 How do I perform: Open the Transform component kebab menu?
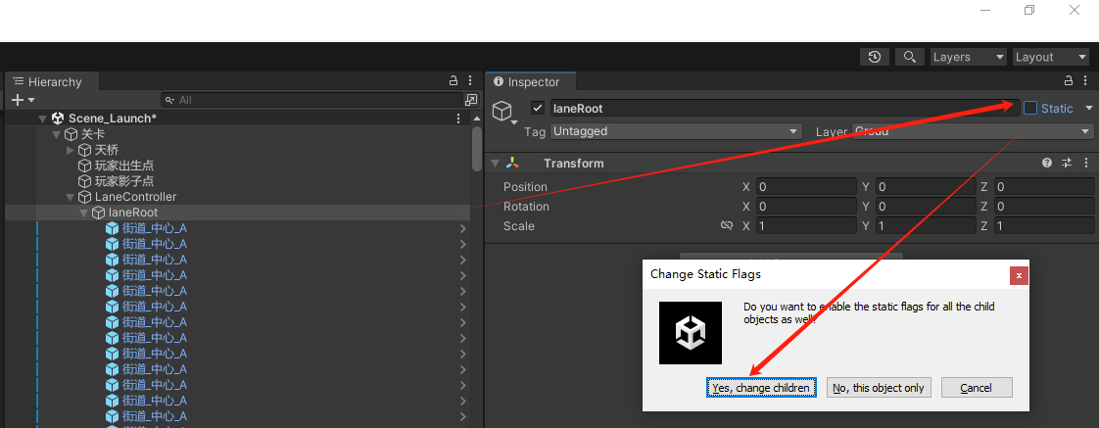1085,164
